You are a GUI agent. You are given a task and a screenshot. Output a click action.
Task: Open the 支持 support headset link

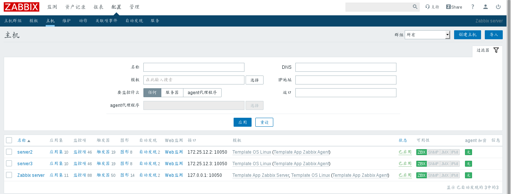point(432,7)
